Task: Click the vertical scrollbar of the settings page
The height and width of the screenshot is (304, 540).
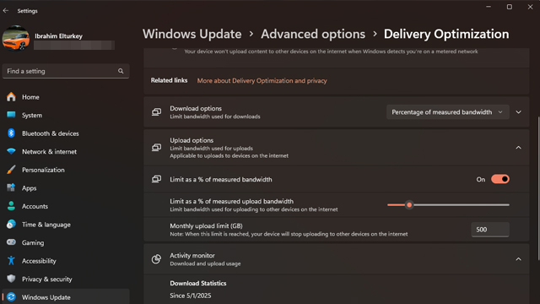Action: (538, 188)
